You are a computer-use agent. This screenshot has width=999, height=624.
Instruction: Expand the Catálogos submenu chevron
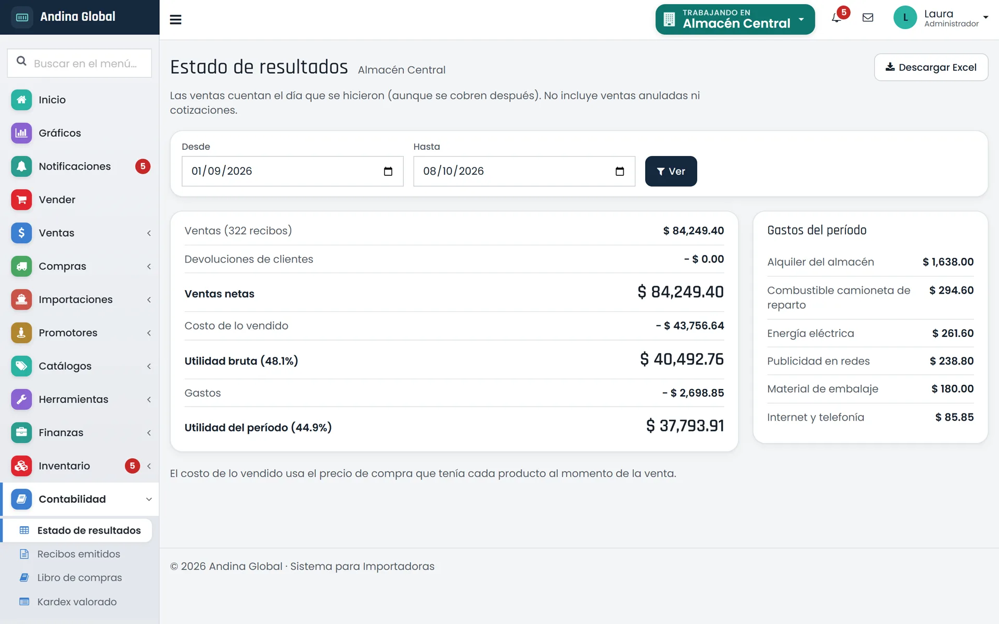(x=149, y=366)
